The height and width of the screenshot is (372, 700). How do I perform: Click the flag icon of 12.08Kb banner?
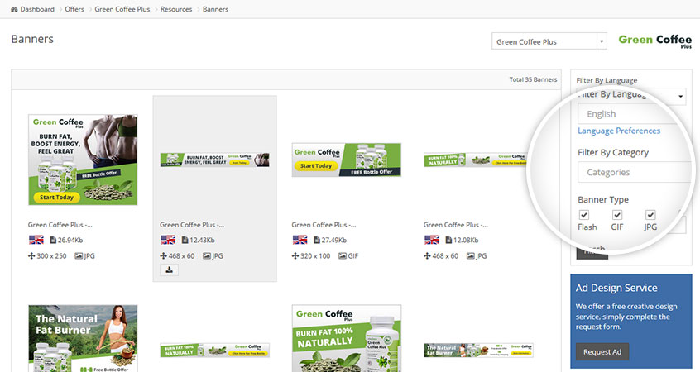coord(432,240)
